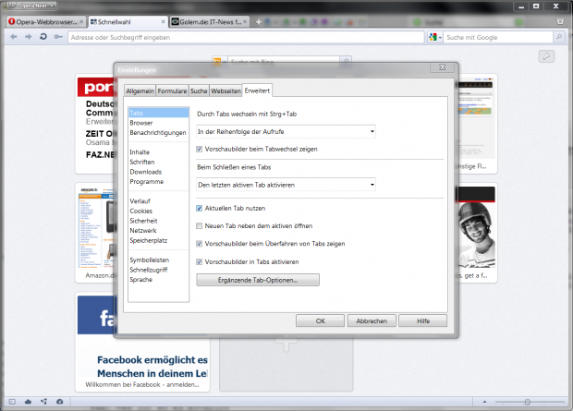The image size is (573, 411).
Task: Close the Opera-Webbrowser tab
Action: [81, 22]
